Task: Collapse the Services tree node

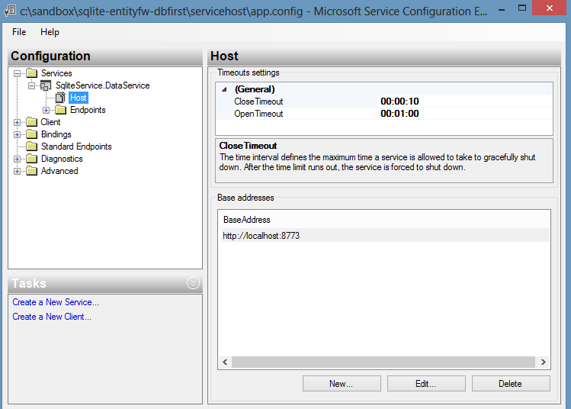Action: tap(17, 73)
